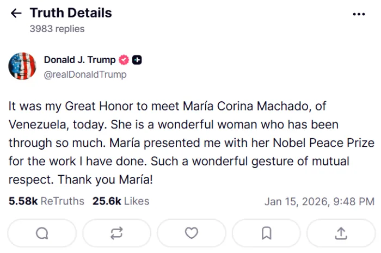Click the Truth Details page title

[71, 13]
